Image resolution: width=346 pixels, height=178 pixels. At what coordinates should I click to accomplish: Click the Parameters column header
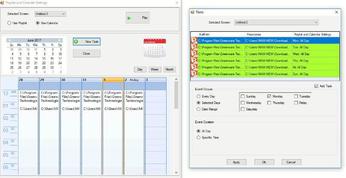(x=269, y=35)
